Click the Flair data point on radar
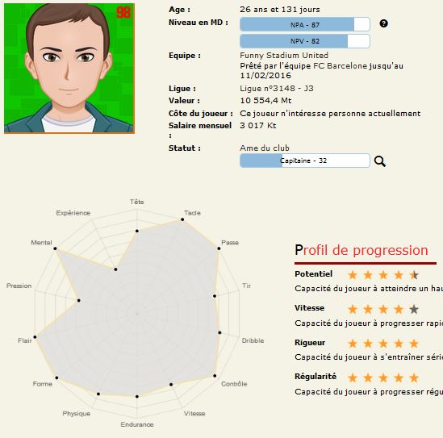The image size is (443, 438). tap(35, 337)
